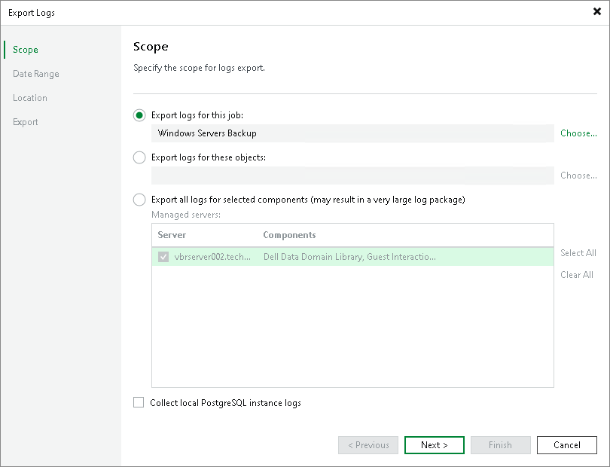
Task: Select the "Export logs for this job" radio button
Action: click(139, 114)
